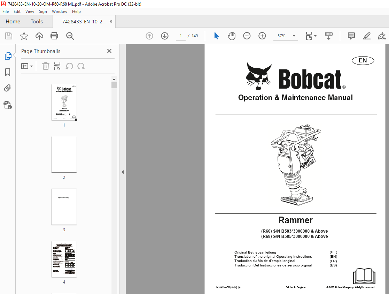The image size is (389, 294).
Task: Rotate page counterclockwise
Action: click(x=69, y=66)
